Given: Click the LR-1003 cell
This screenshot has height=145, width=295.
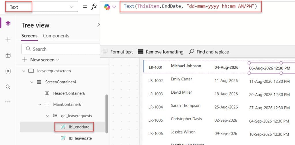Looking at the screenshot, I should coord(156,94).
